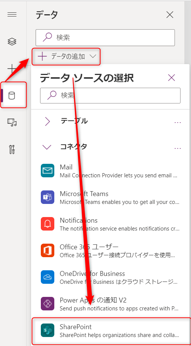Select the Office 365 ユーザー connector icon
Screen dimensions: 191x346
(48, 250)
